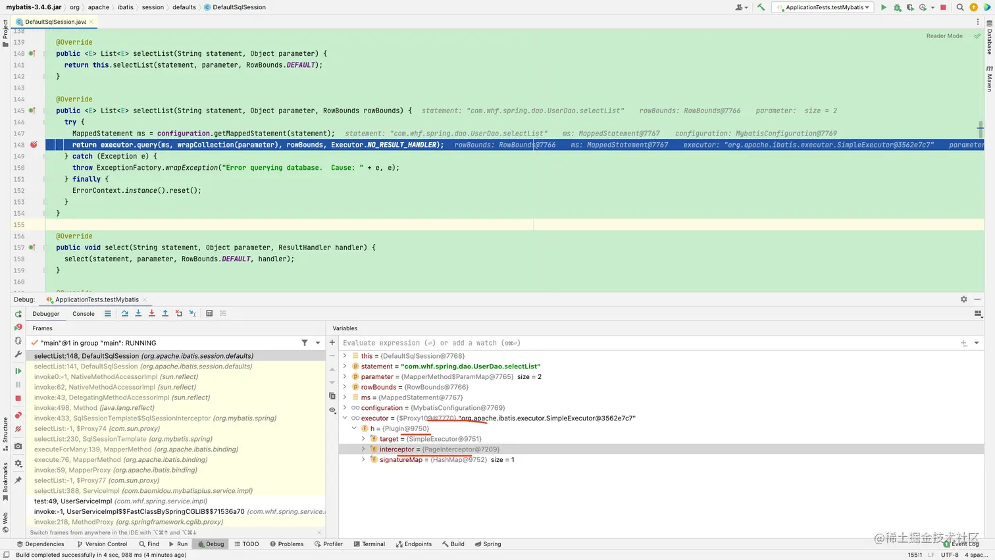Click the Profile run icon in top toolbar
This screenshot has width=995, height=560.
point(923,7)
